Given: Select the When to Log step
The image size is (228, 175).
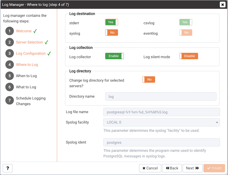Looking at the screenshot, I should pyautogui.click(x=26, y=76).
